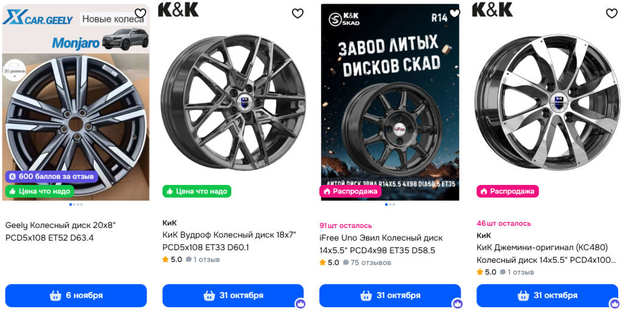Add Geely 20x8 wheel to favorites
The image size is (623, 312).
pyautogui.click(x=141, y=13)
